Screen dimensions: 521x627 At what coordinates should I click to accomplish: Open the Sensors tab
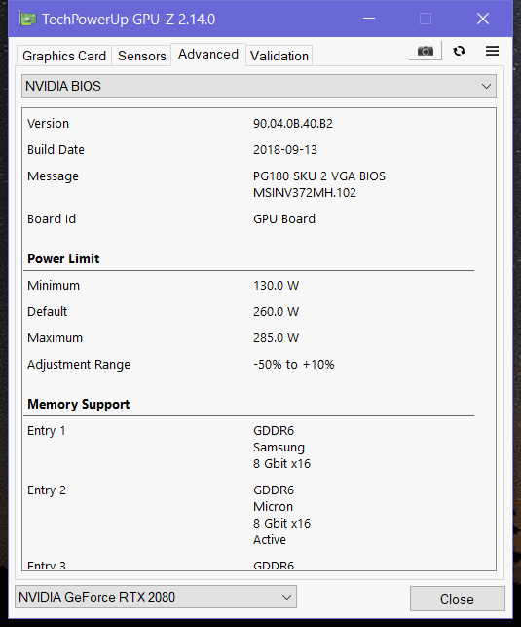pos(142,56)
